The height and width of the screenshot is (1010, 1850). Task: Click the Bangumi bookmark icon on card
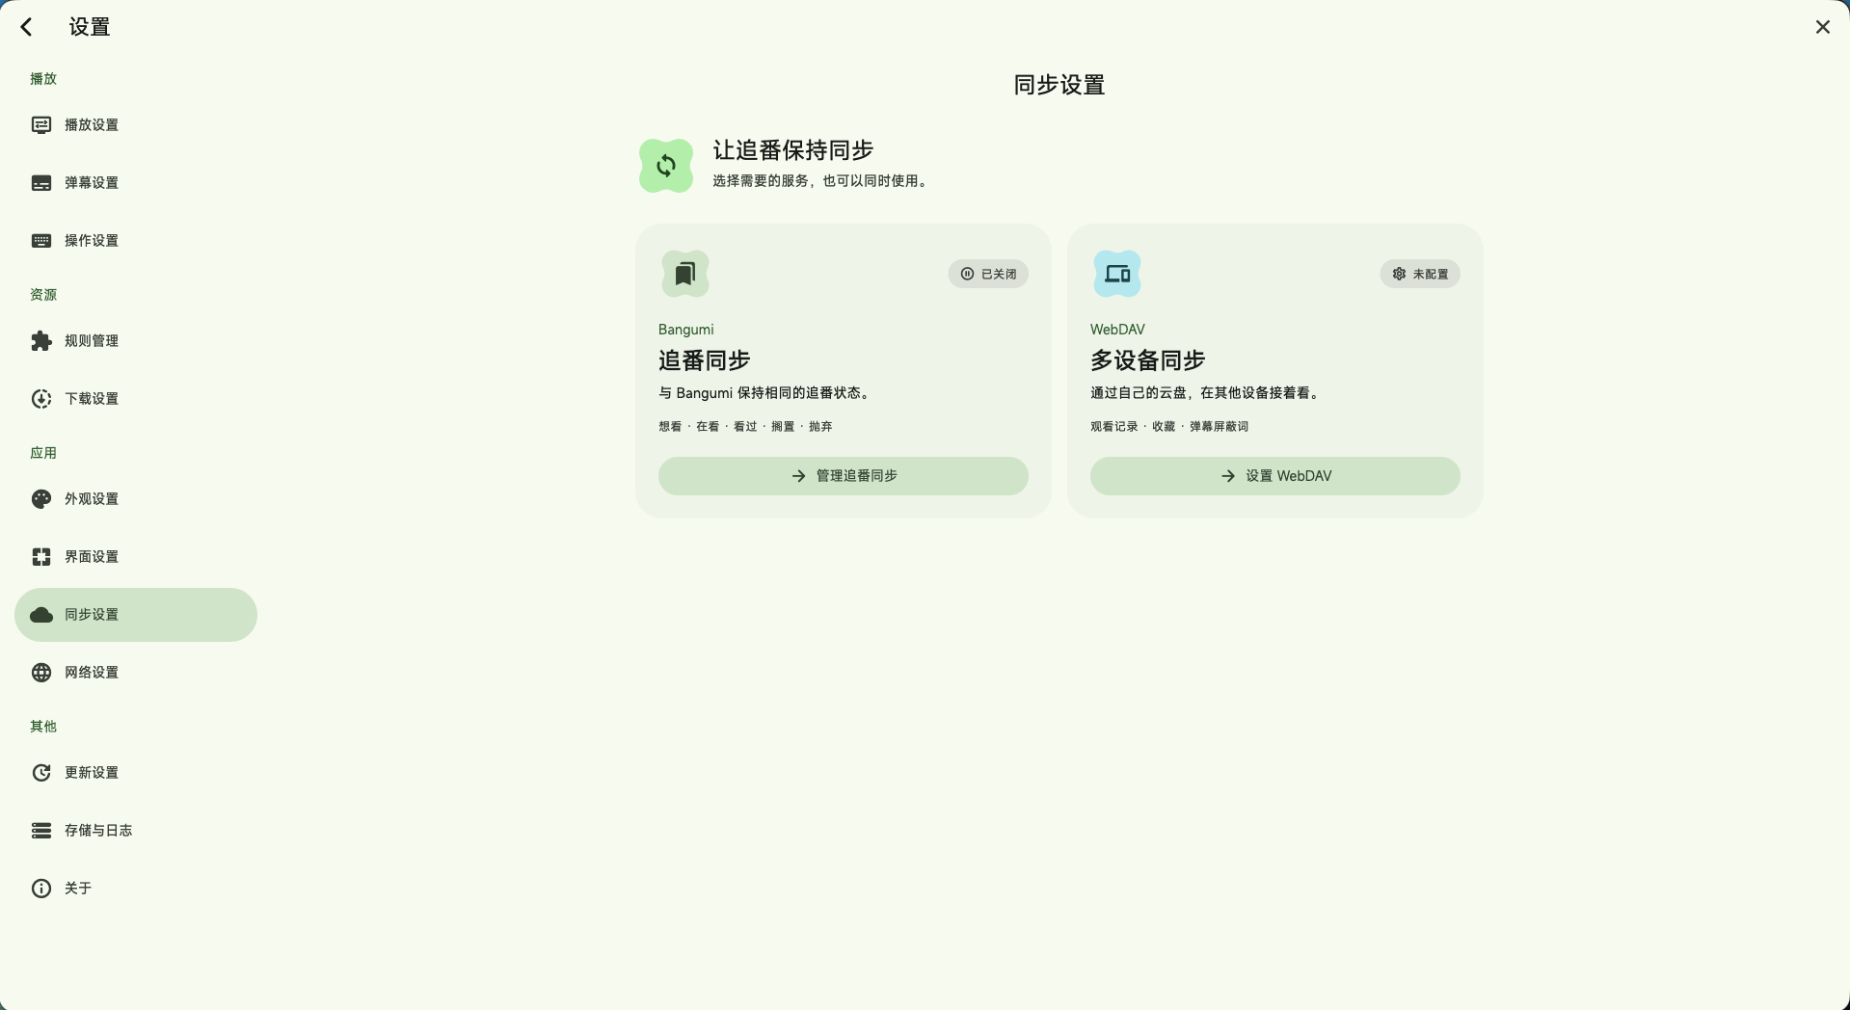685,274
